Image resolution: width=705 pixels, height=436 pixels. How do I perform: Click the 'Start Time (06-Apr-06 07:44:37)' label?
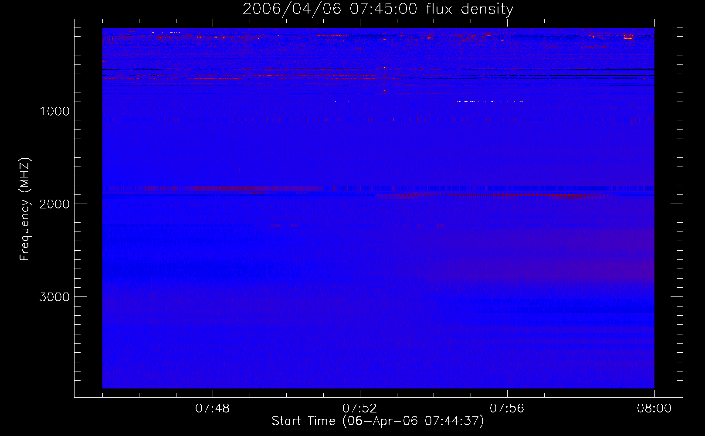pos(378,421)
